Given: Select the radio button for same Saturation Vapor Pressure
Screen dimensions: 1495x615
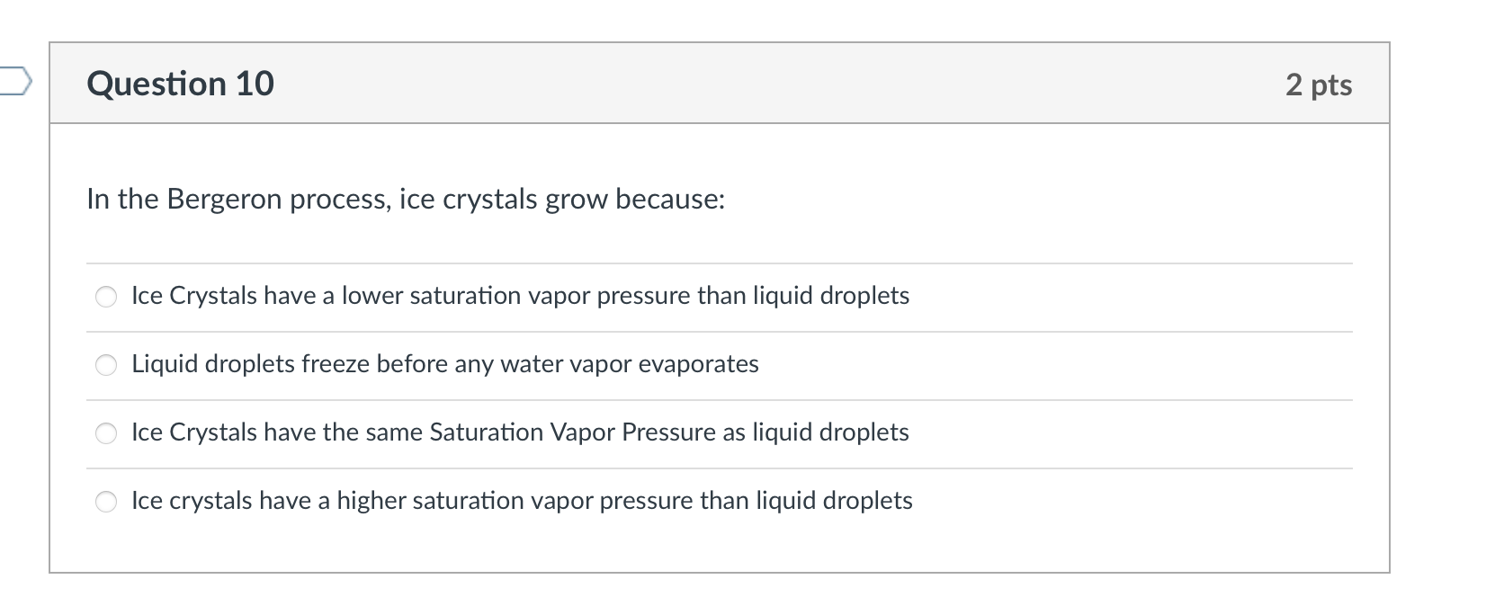Looking at the screenshot, I should [107, 432].
